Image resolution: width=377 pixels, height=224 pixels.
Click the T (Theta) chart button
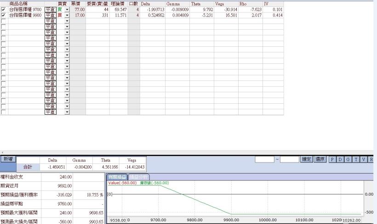(355, 159)
